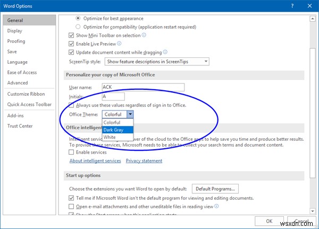319x229 pixels.
Task: Toggle Update document content while dragging
Action: coord(71,53)
